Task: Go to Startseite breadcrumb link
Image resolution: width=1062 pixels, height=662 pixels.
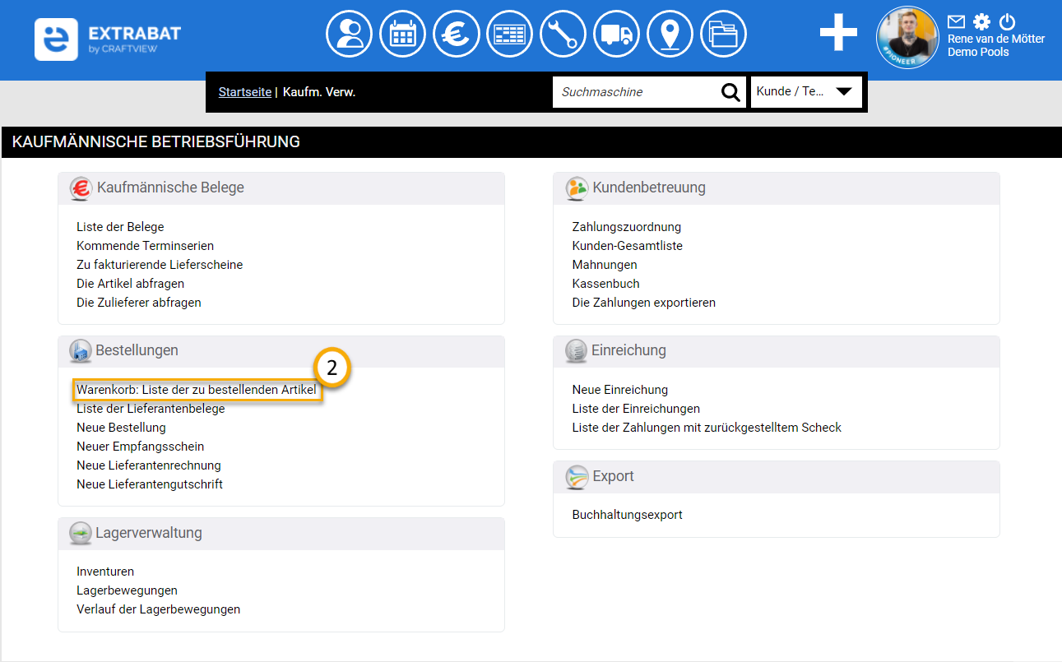Action: (244, 92)
